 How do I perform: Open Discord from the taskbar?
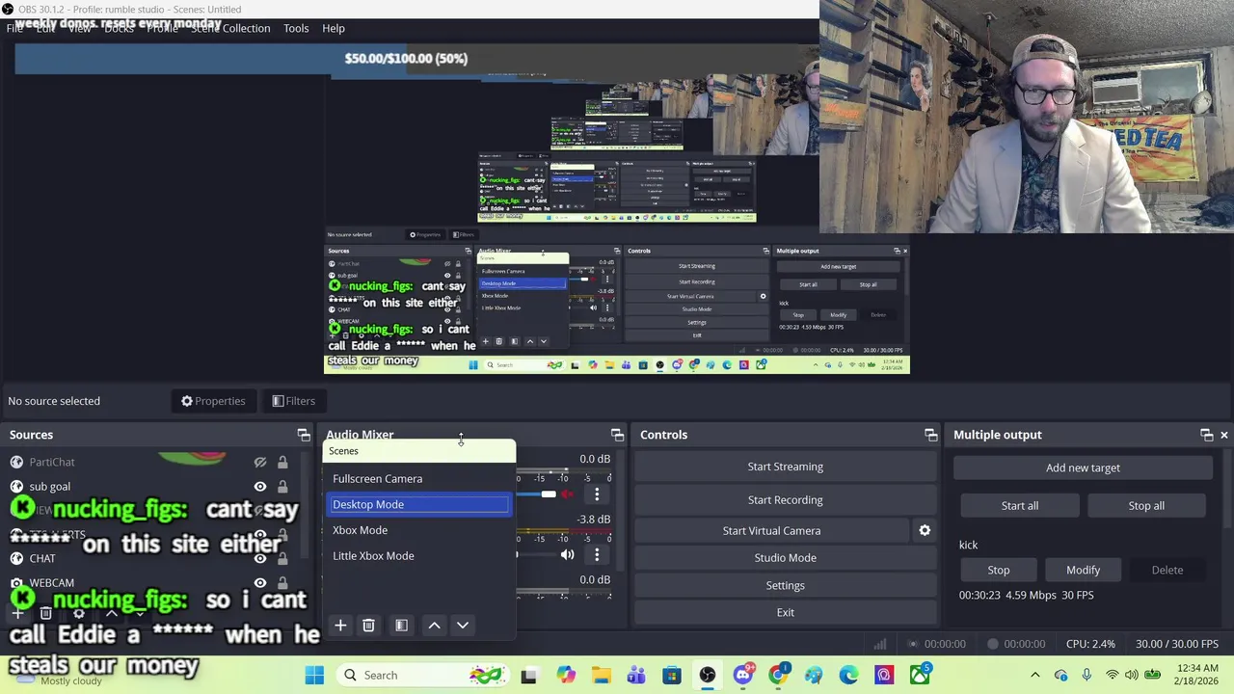click(x=742, y=675)
